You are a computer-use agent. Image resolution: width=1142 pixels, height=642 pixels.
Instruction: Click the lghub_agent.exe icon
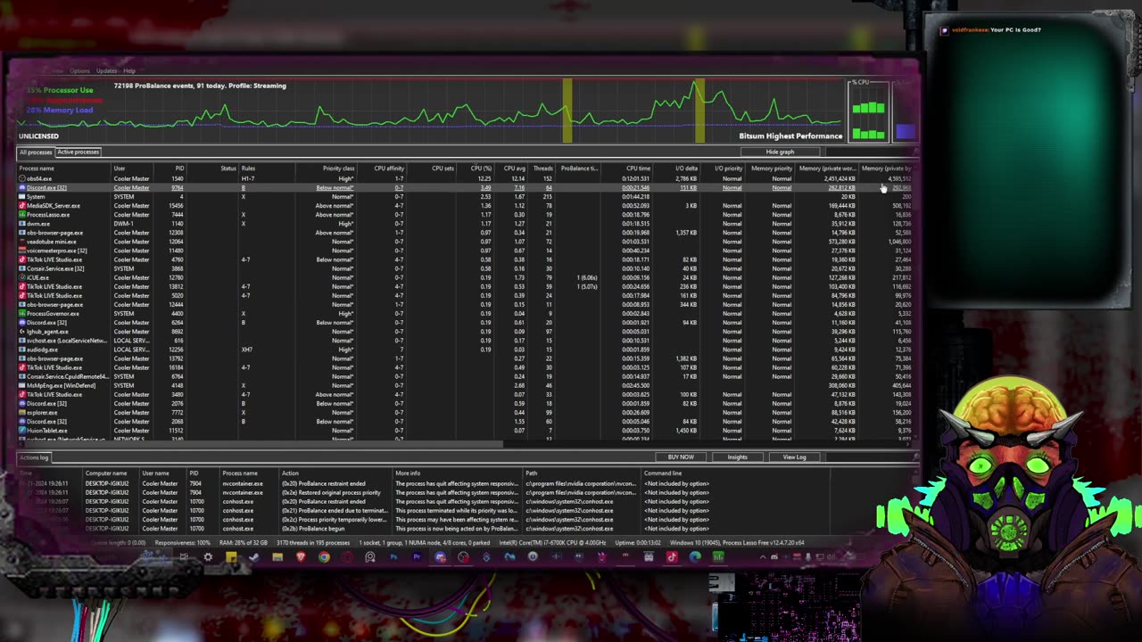[x=22, y=331]
